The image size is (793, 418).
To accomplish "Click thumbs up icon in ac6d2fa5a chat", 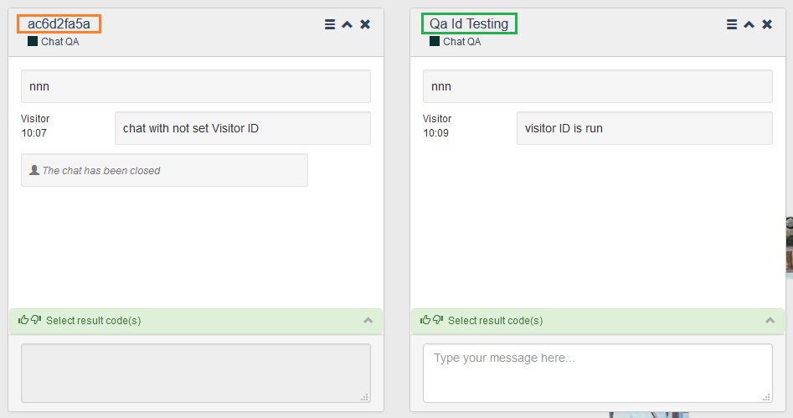I will pyautogui.click(x=23, y=320).
